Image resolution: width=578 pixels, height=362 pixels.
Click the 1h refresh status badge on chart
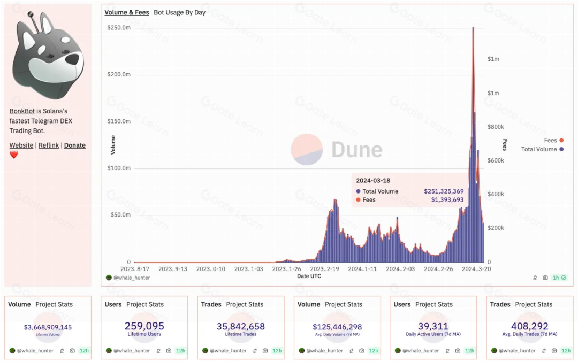tap(560, 278)
